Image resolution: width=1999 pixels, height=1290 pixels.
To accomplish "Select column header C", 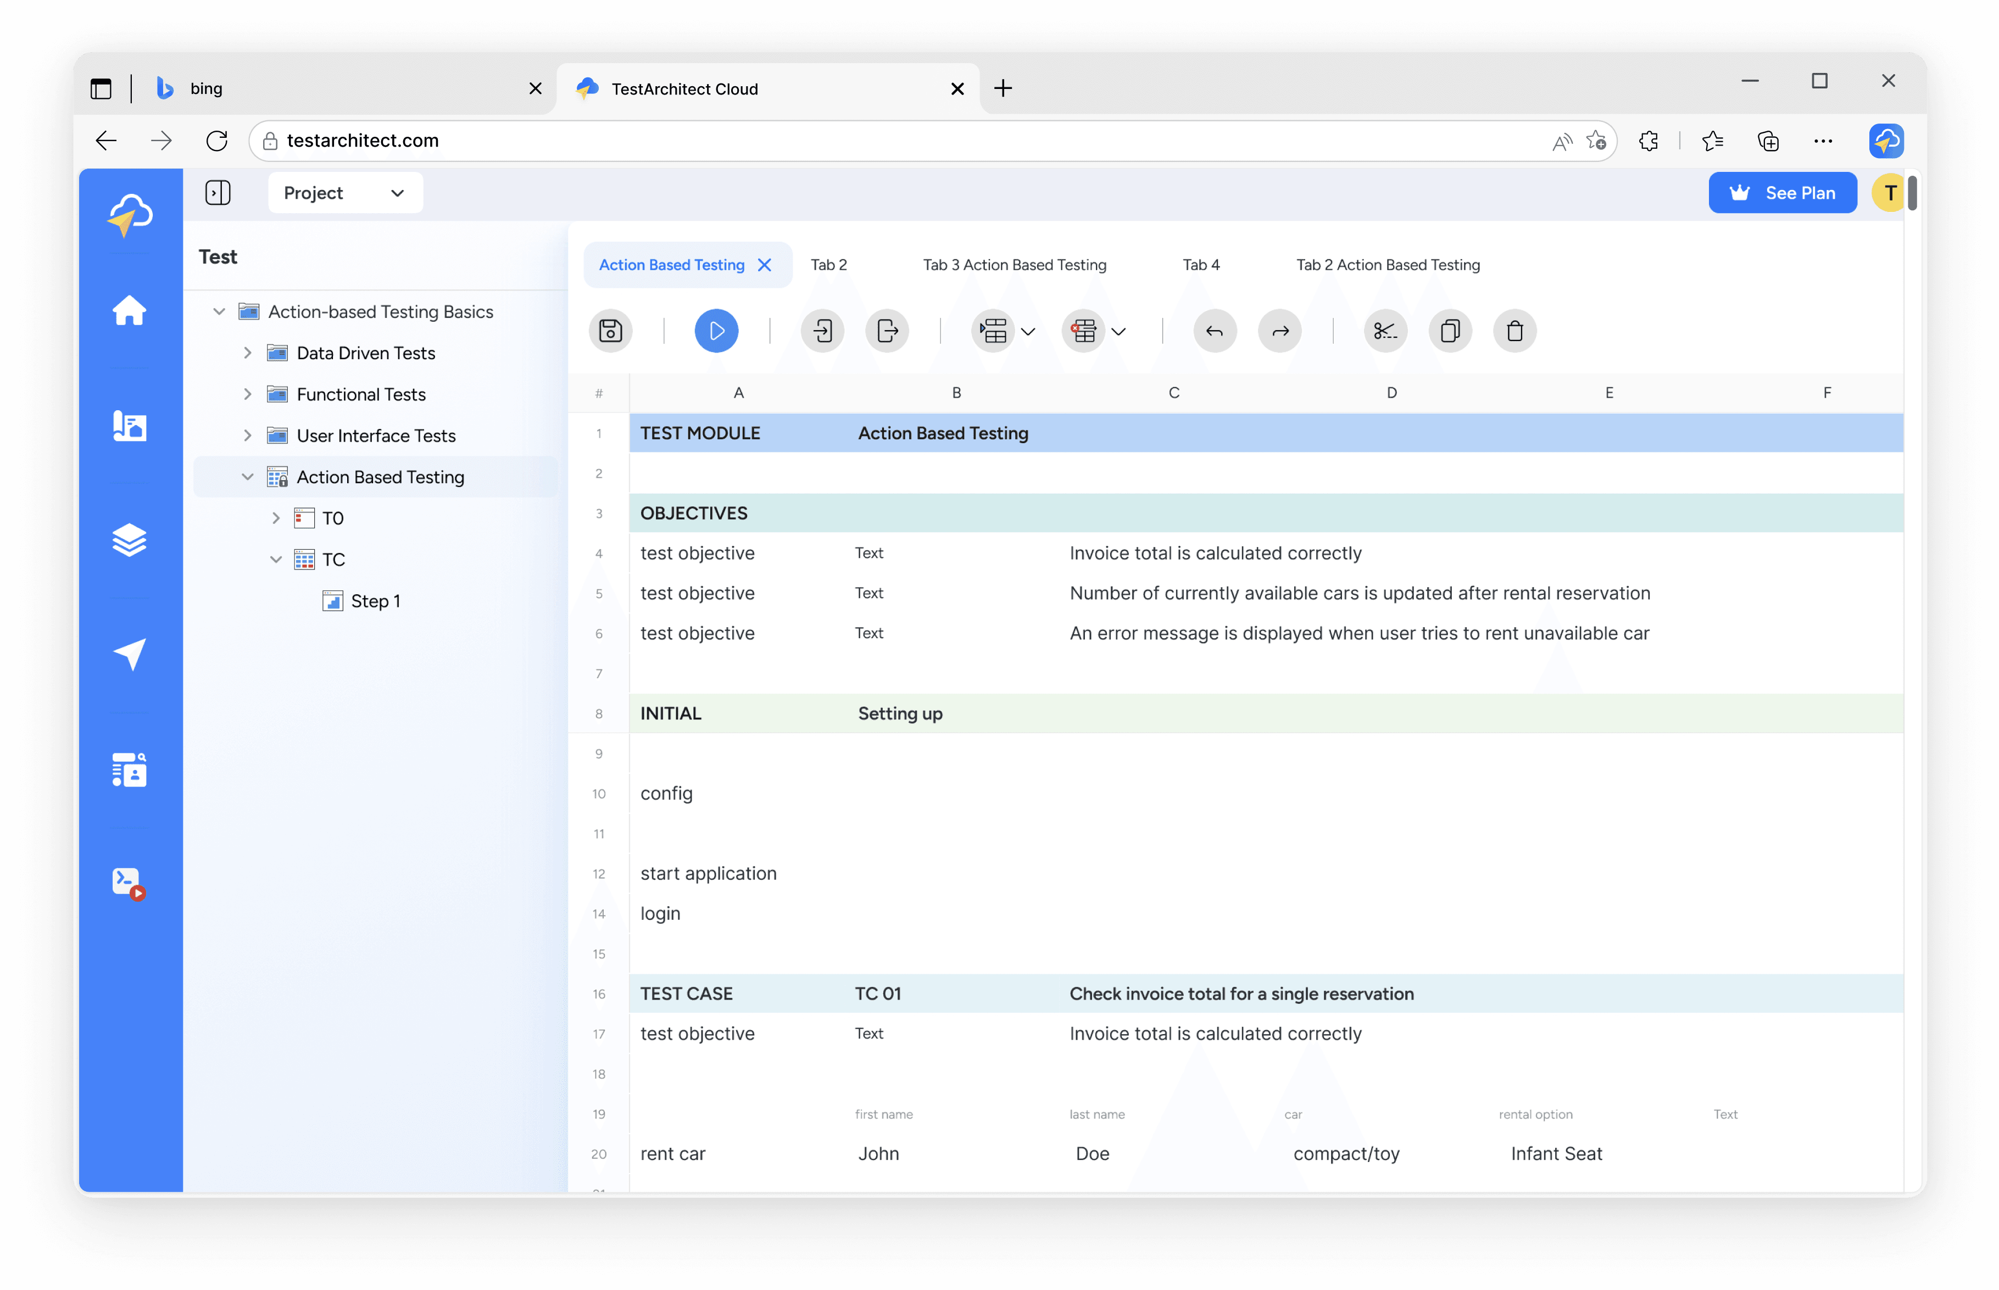I will pos(1173,393).
